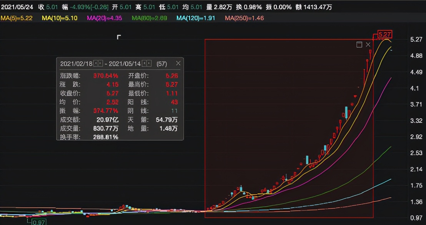Dismiss the red selection region with X
426x225 pixels.
coord(368,45)
